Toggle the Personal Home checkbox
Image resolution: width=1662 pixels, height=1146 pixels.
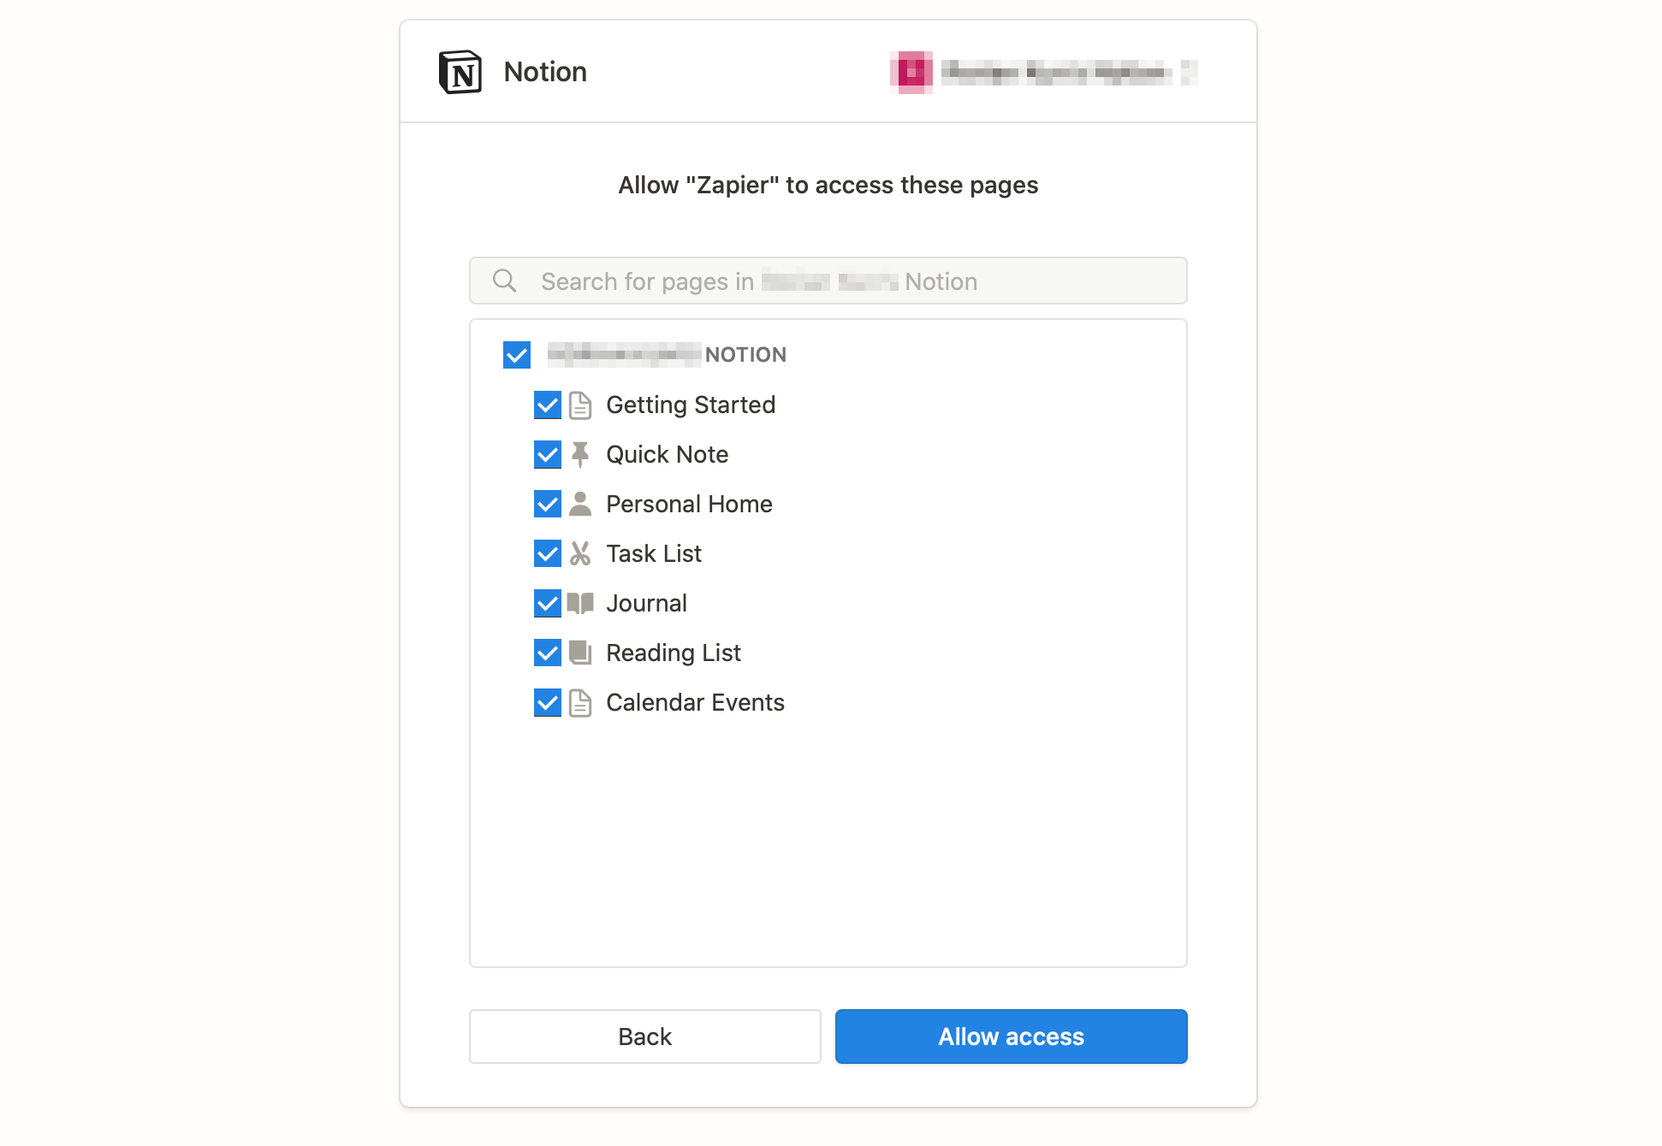point(548,505)
